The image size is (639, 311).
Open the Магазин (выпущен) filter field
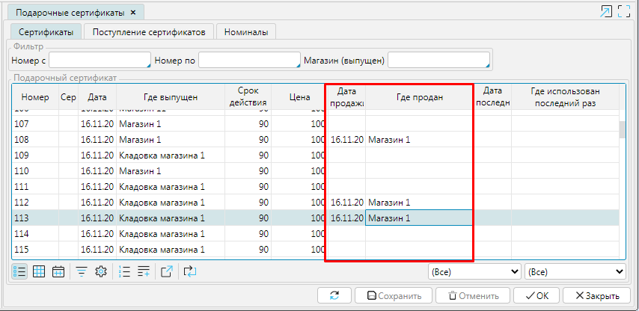point(438,60)
